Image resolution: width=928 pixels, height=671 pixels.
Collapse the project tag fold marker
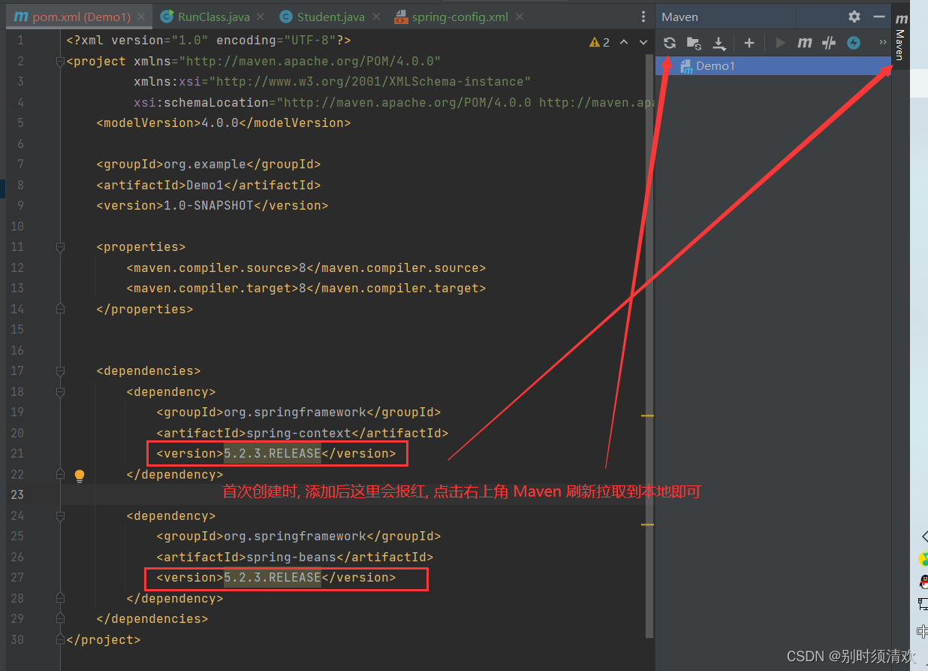point(60,62)
